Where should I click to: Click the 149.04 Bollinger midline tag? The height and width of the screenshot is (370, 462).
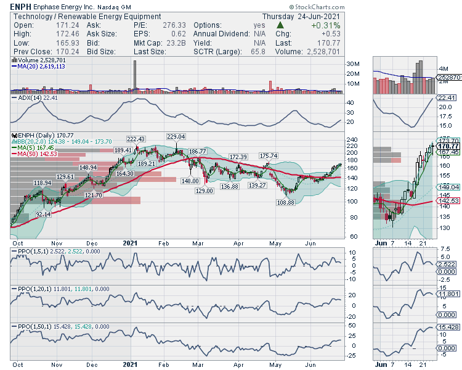pos(448,187)
